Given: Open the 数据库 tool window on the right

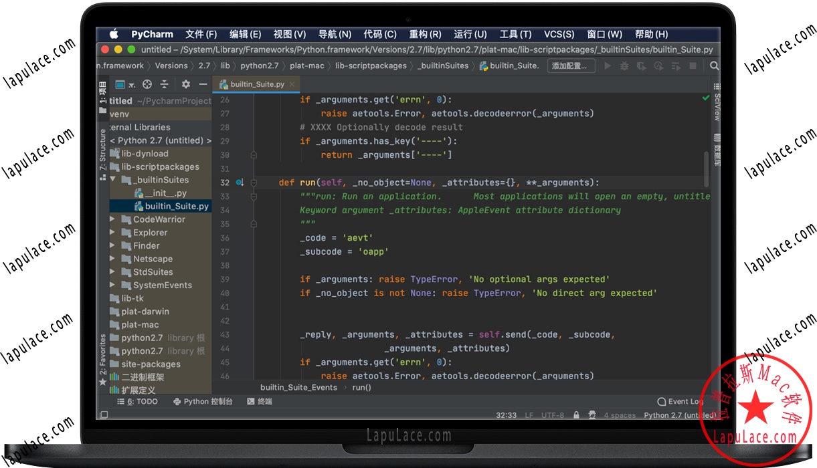Looking at the screenshot, I should pyautogui.click(x=717, y=148).
